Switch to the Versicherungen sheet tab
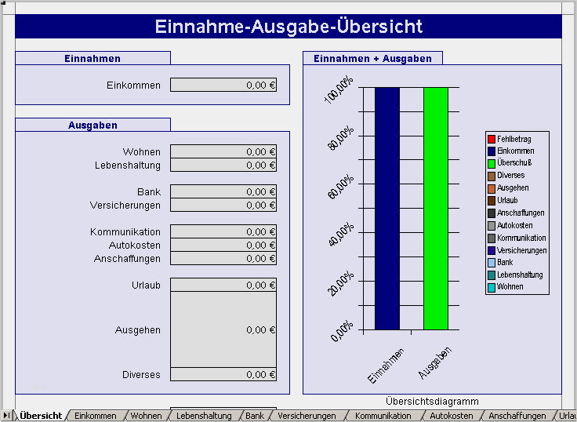The image size is (577, 422). tap(307, 416)
